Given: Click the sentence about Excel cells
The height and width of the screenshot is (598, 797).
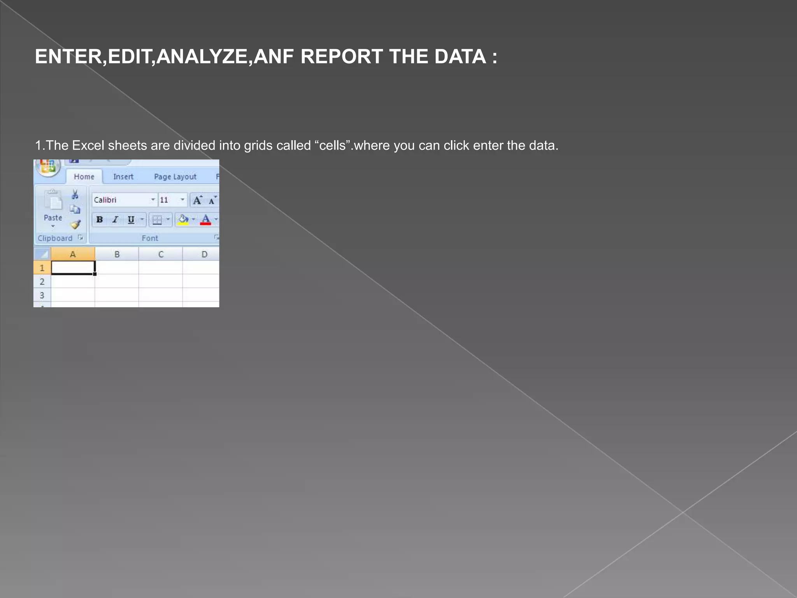Looking at the screenshot, I should [x=297, y=146].
